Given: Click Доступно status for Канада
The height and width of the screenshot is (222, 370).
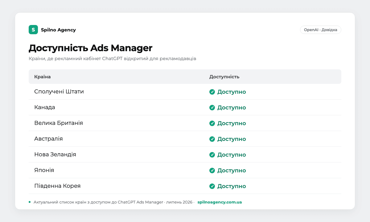Looking at the screenshot, I should point(232,108).
